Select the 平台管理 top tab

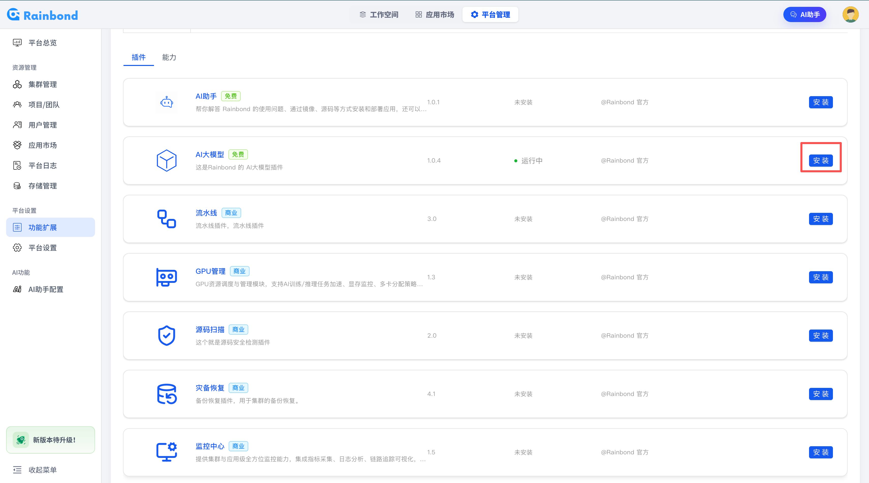pyautogui.click(x=490, y=14)
